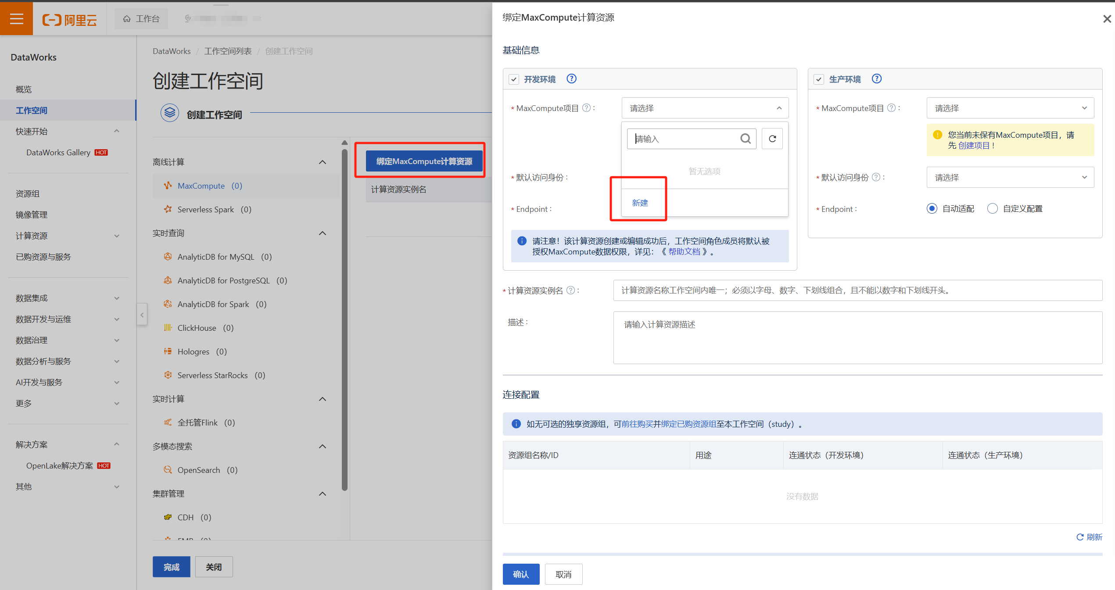Click the 确认 button
1115x590 pixels.
pos(521,574)
